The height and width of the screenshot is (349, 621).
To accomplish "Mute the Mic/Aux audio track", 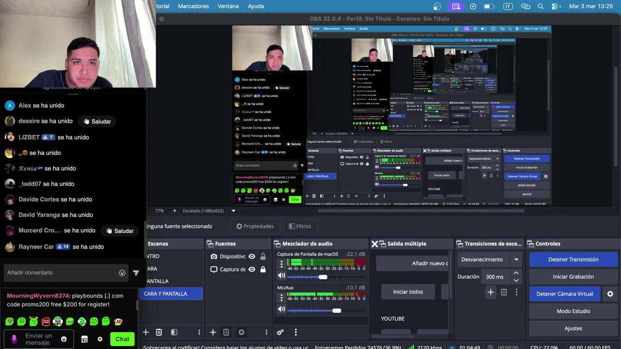I will [x=281, y=309].
